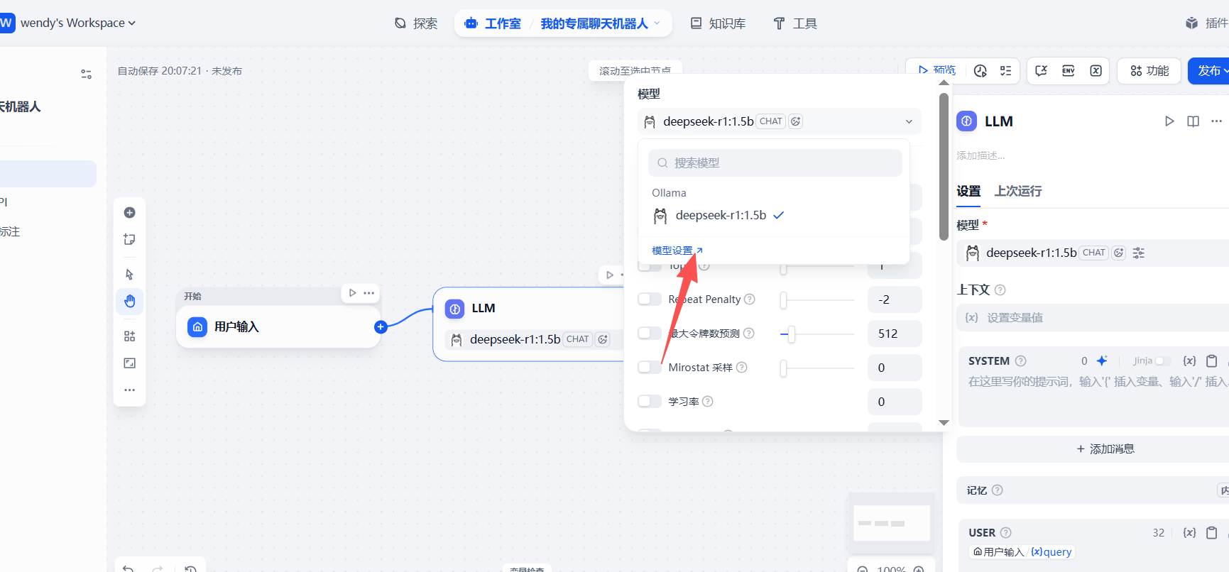
Task: Open the 上下文 设置变量值 selector
Action: pyautogui.click(x=1093, y=318)
